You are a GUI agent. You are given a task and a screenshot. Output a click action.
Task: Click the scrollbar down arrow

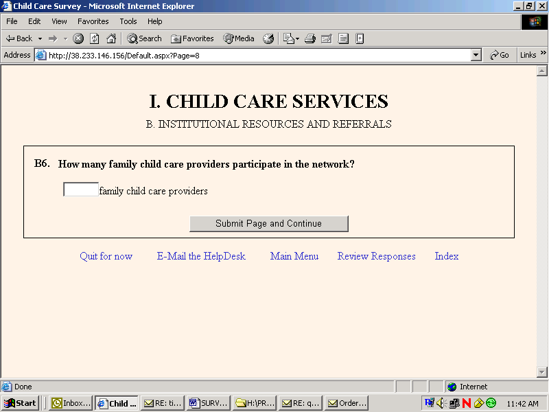541,371
